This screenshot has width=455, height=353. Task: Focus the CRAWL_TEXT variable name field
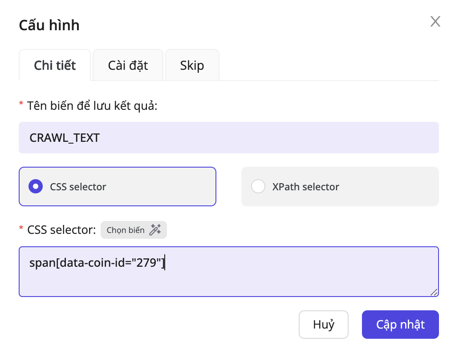(x=228, y=138)
